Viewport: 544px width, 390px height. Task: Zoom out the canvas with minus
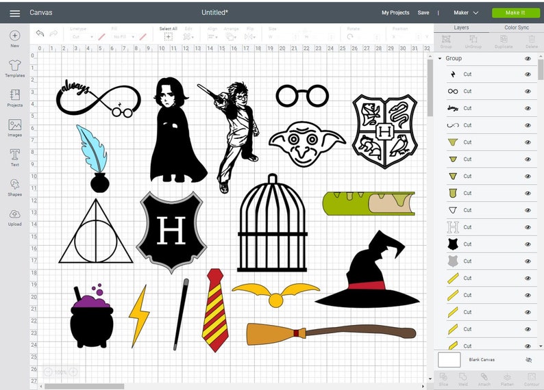pos(48,372)
